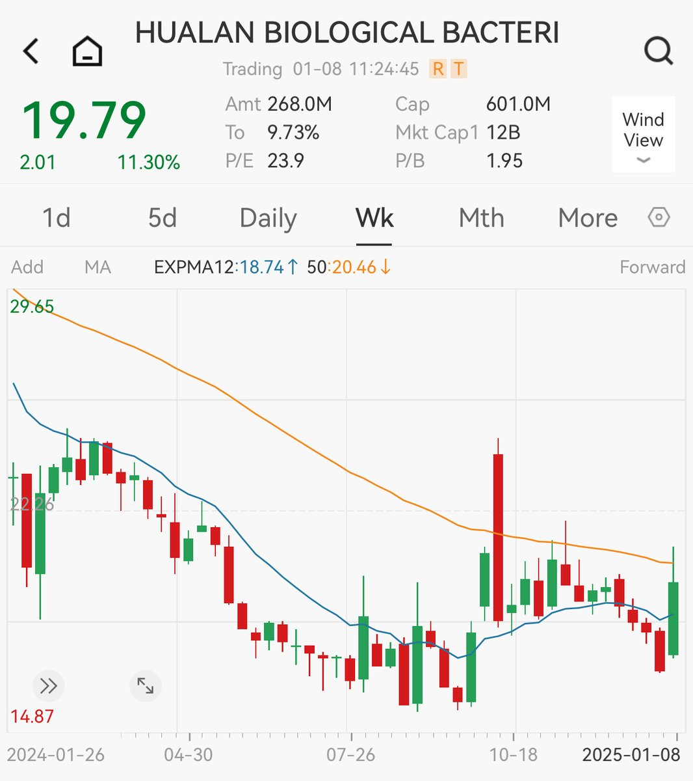
Task: Tap the P/B value 1.95
Action: coord(504,161)
